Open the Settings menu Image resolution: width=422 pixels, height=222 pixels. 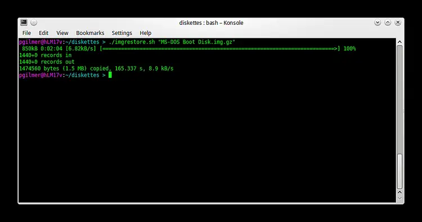122,33
